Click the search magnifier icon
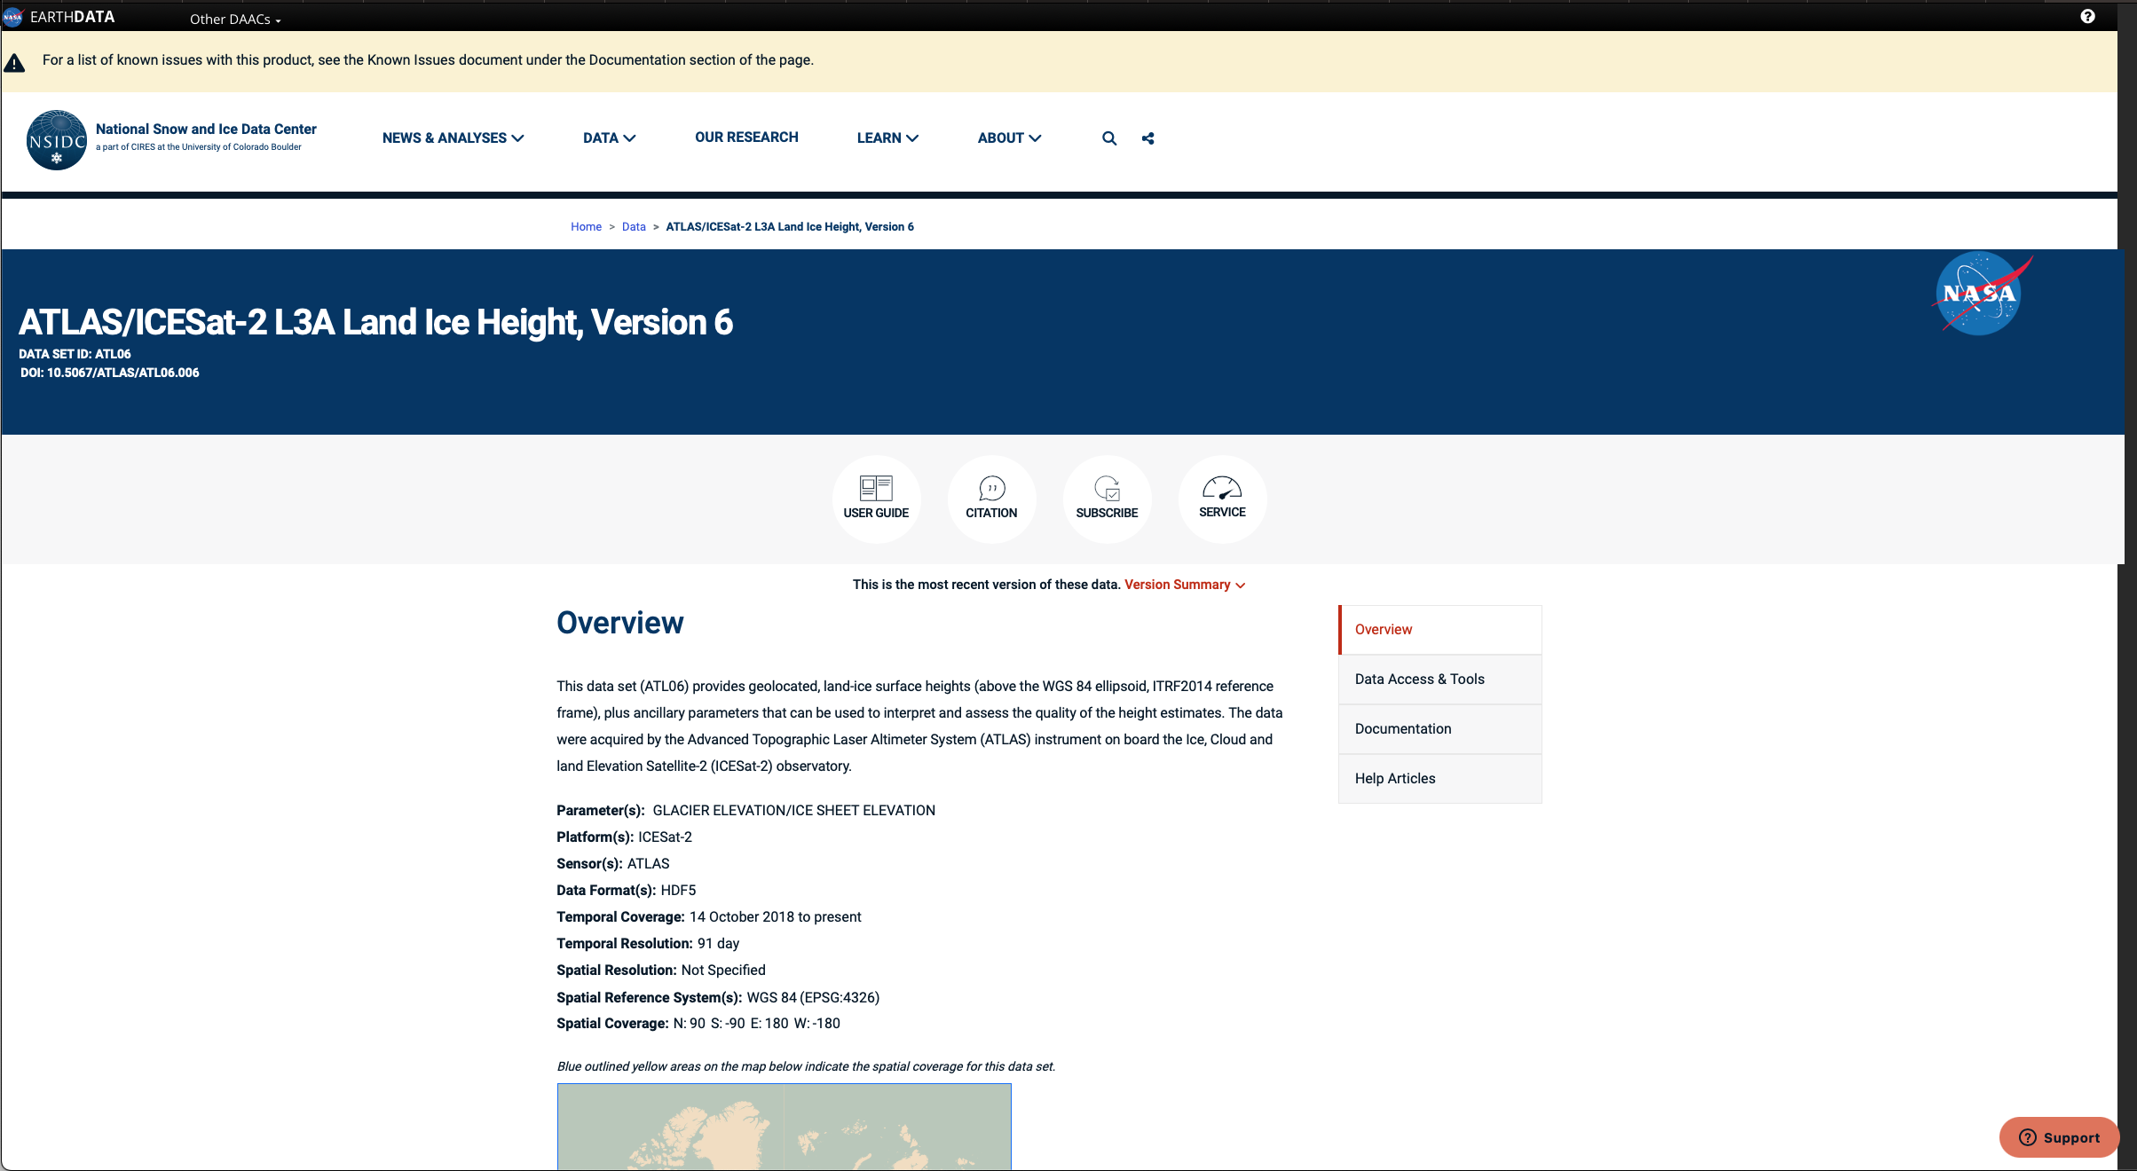This screenshot has height=1171, width=2137. 1108,137
